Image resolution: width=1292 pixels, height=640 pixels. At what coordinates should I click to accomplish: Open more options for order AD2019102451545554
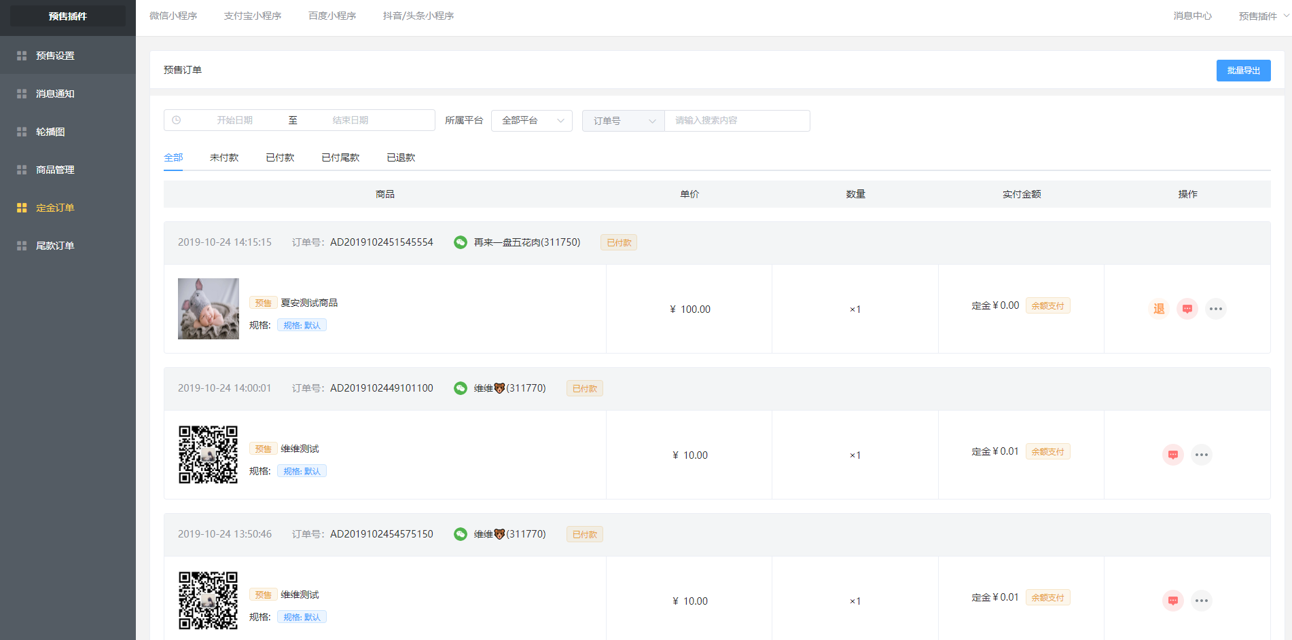click(x=1215, y=309)
